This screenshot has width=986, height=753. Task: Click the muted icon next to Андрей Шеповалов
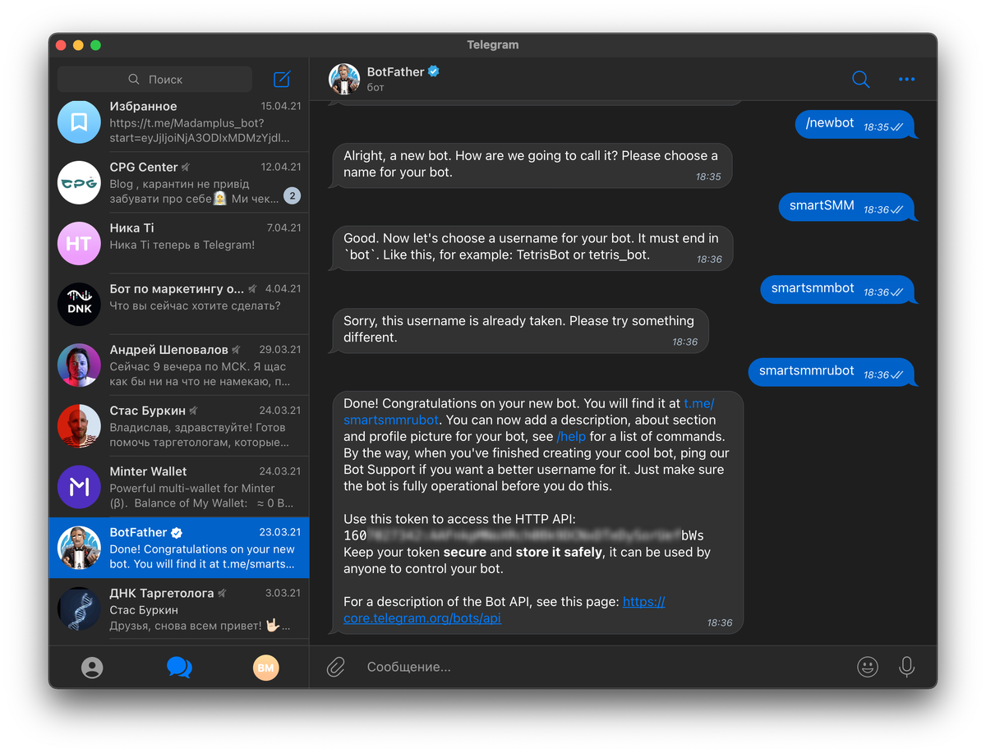(x=236, y=350)
